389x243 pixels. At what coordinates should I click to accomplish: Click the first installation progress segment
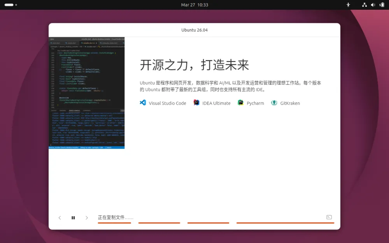pos(114,223)
